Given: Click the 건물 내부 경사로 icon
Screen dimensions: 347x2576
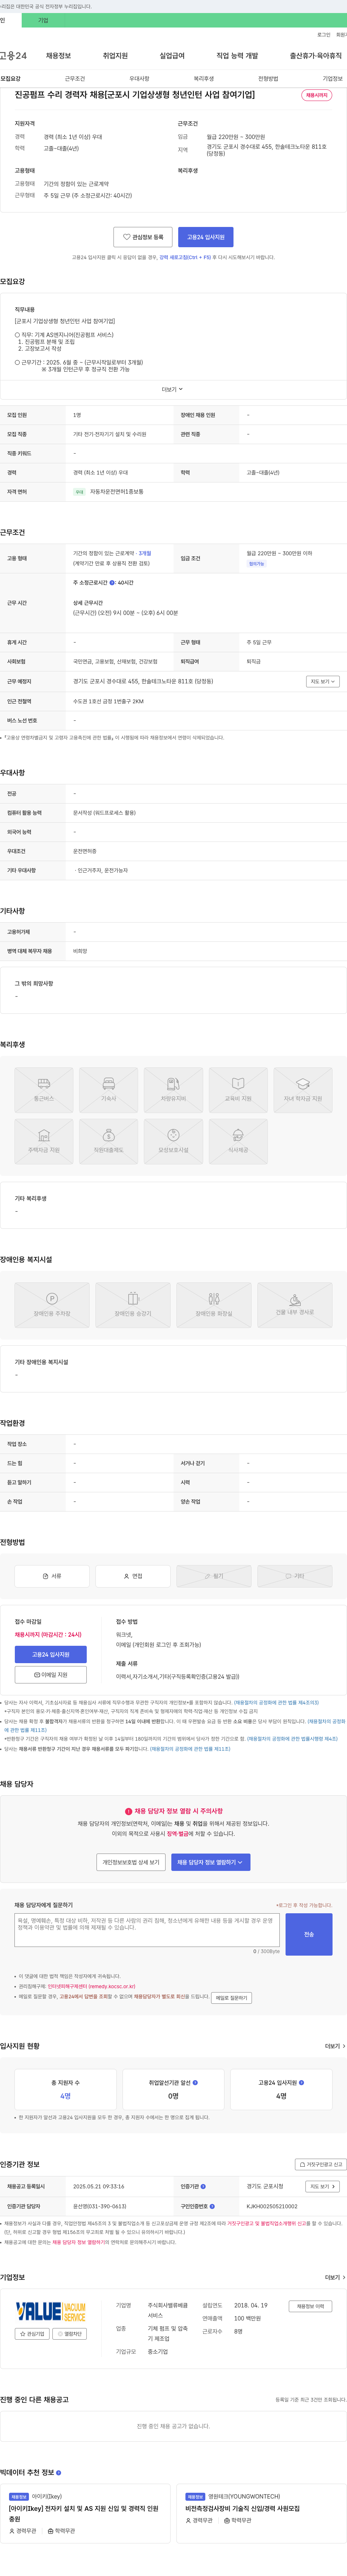Looking at the screenshot, I should coord(295,1305).
